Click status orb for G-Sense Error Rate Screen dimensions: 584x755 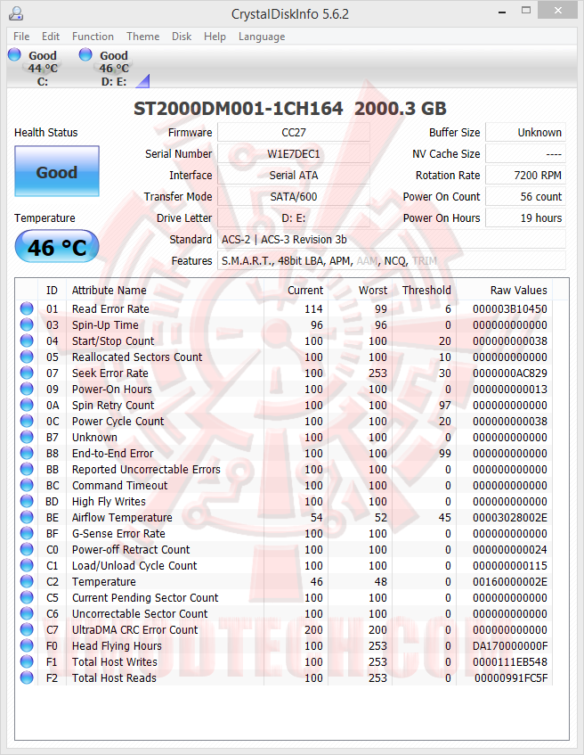tap(27, 534)
